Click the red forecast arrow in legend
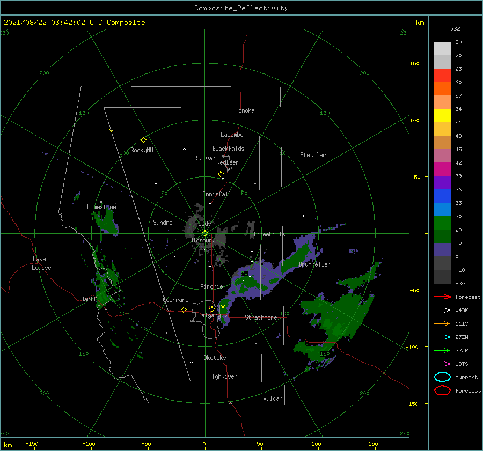 tap(442, 297)
